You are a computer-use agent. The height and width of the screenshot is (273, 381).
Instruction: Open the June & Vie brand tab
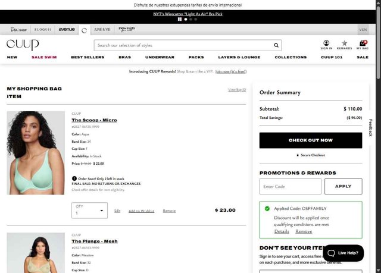tap(102, 30)
